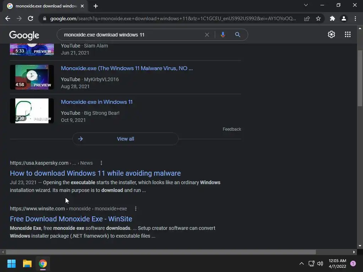Viewport: 363px width, 272px height.
Task: Open network status tray icon
Action: [311, 263]
